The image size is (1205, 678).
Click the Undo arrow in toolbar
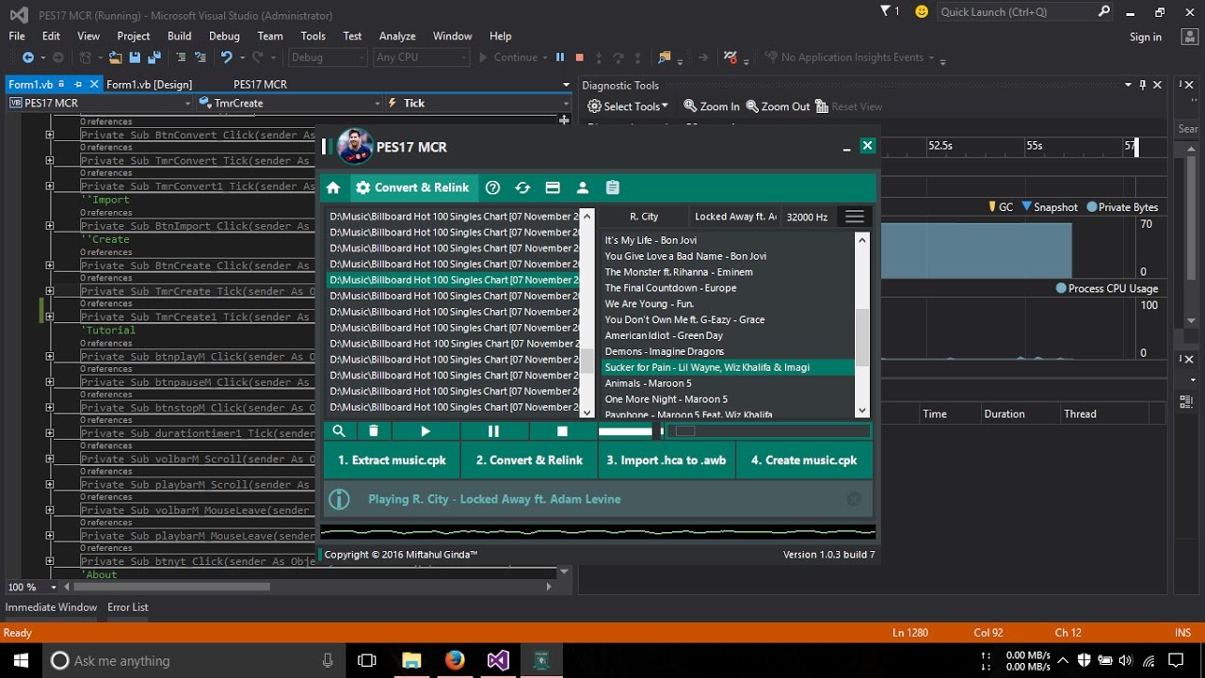226,57
